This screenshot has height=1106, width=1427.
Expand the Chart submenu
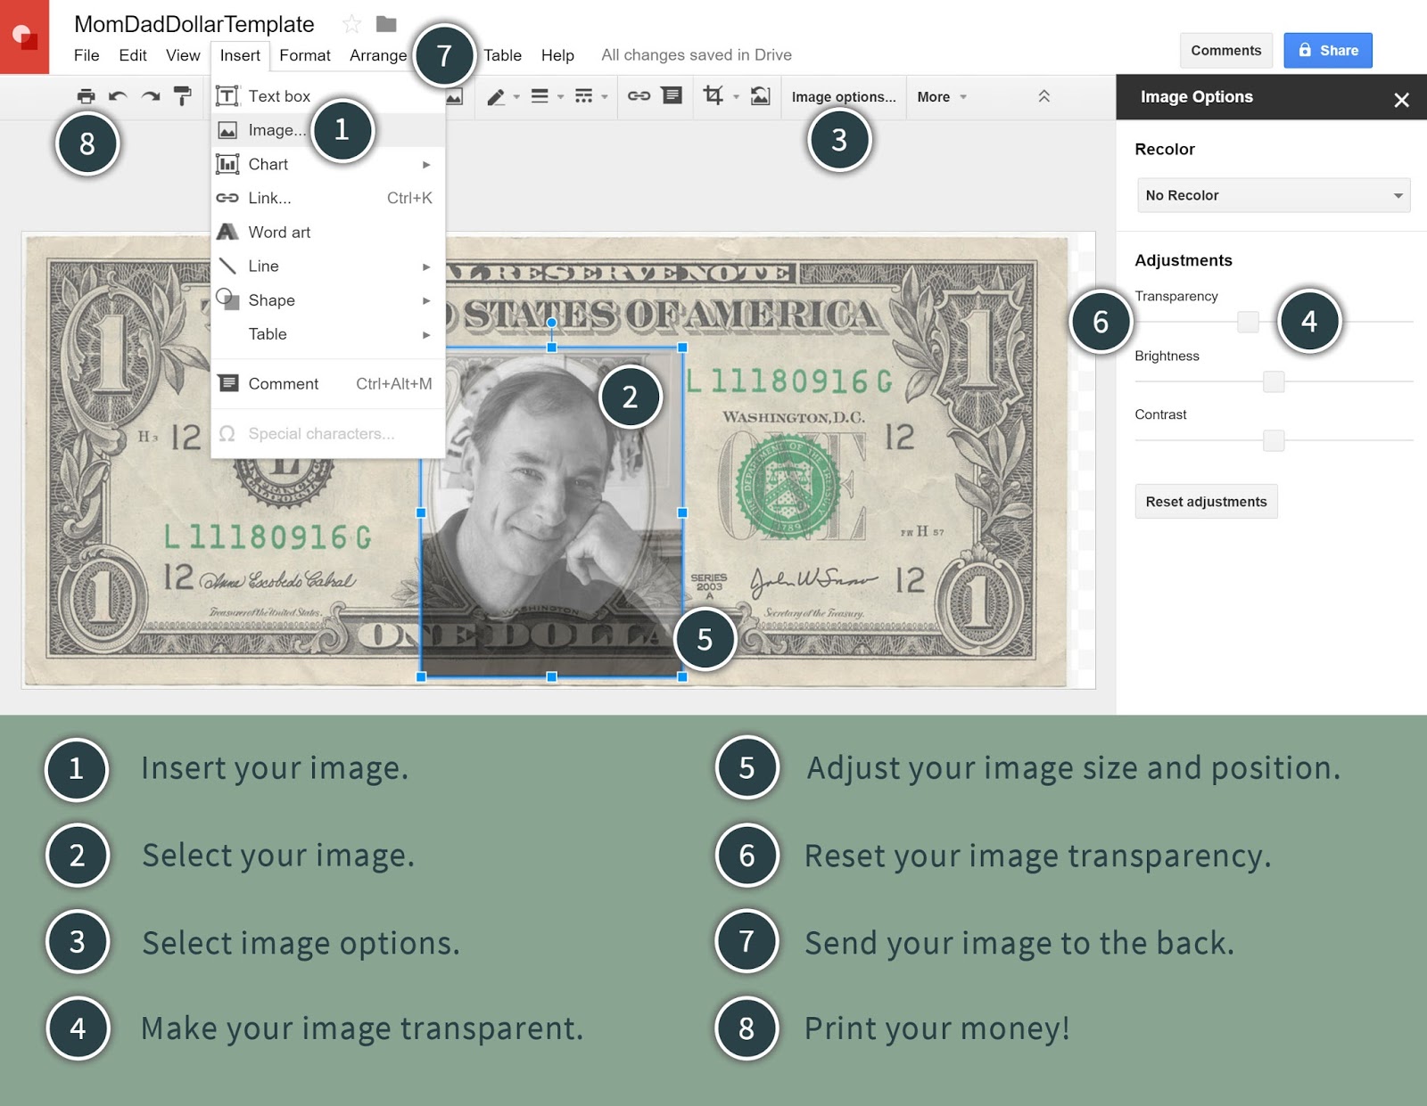328,164
